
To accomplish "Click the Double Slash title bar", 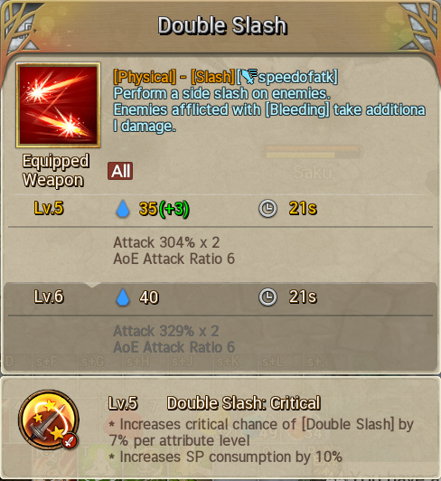I will (x=222, y=25).
